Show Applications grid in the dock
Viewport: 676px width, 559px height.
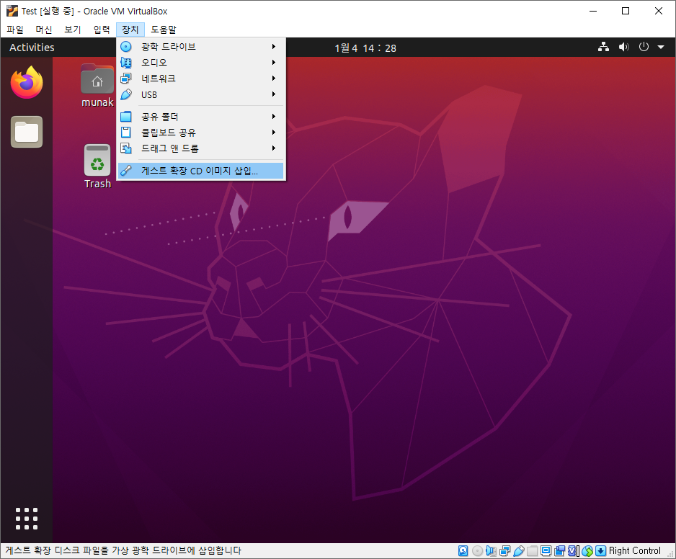click(x=27, y=519)
